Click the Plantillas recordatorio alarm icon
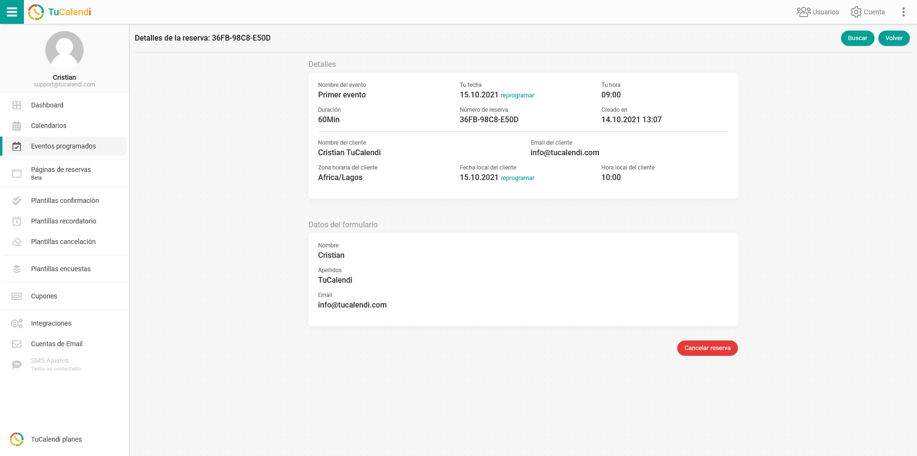The image size is (917, 456). pos(17,221)
